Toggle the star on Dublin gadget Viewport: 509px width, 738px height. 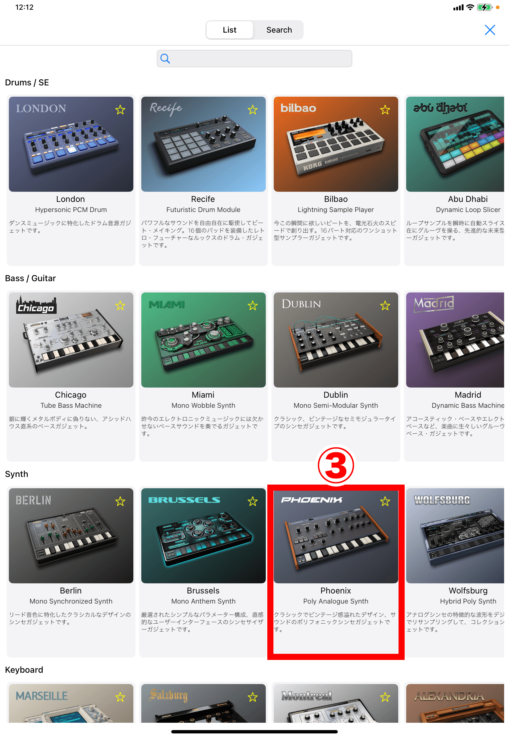385,306
